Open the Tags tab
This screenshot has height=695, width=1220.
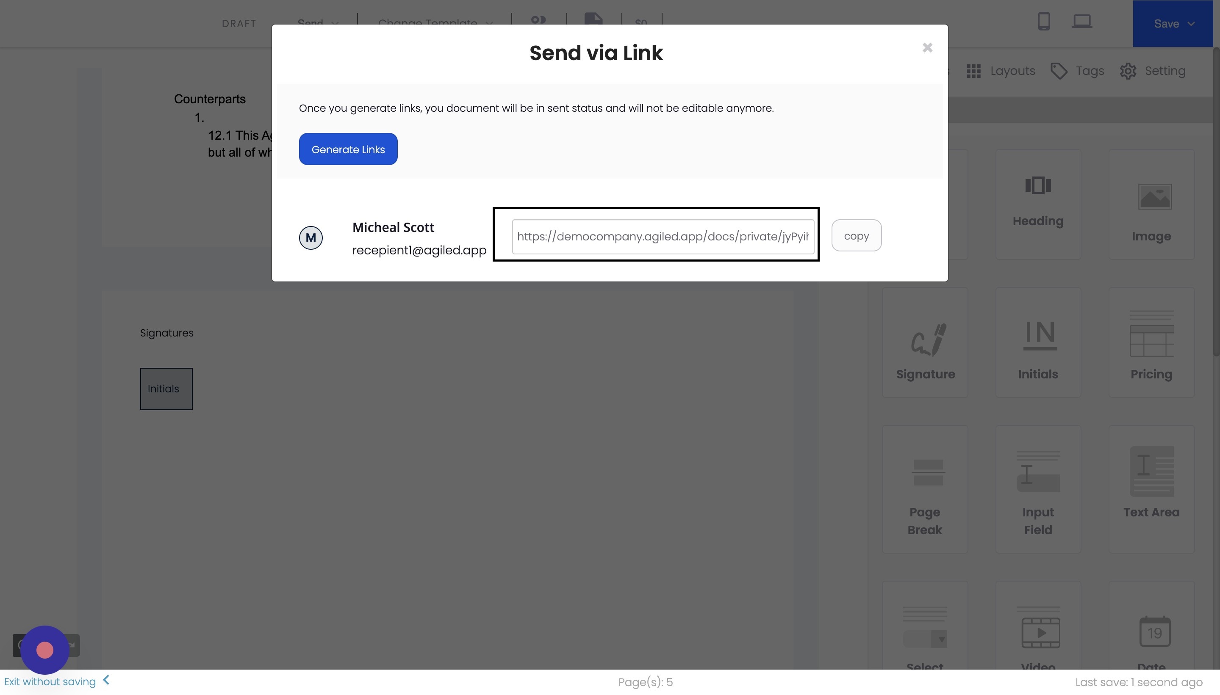(x=1078, y=71)
